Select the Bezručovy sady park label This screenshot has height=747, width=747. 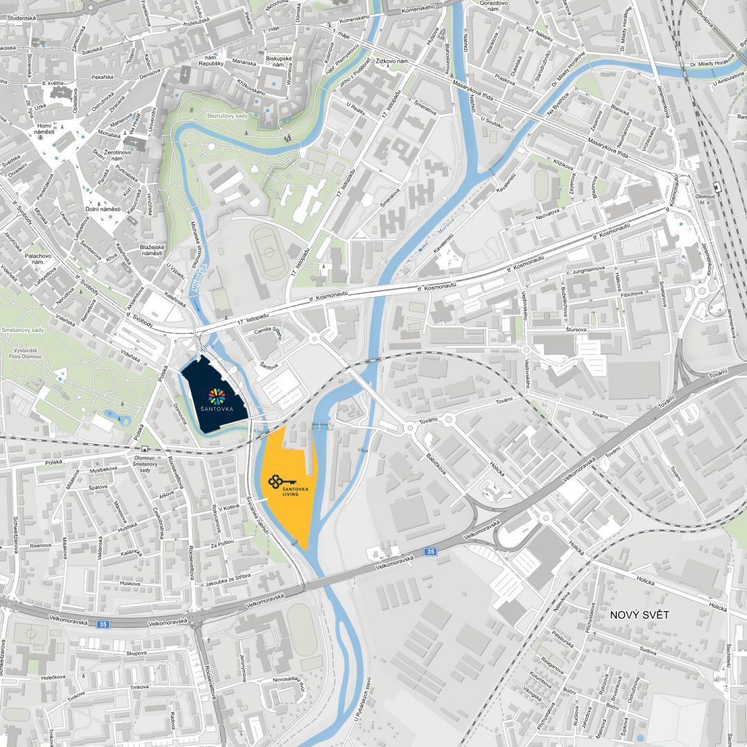click(228, 116)
